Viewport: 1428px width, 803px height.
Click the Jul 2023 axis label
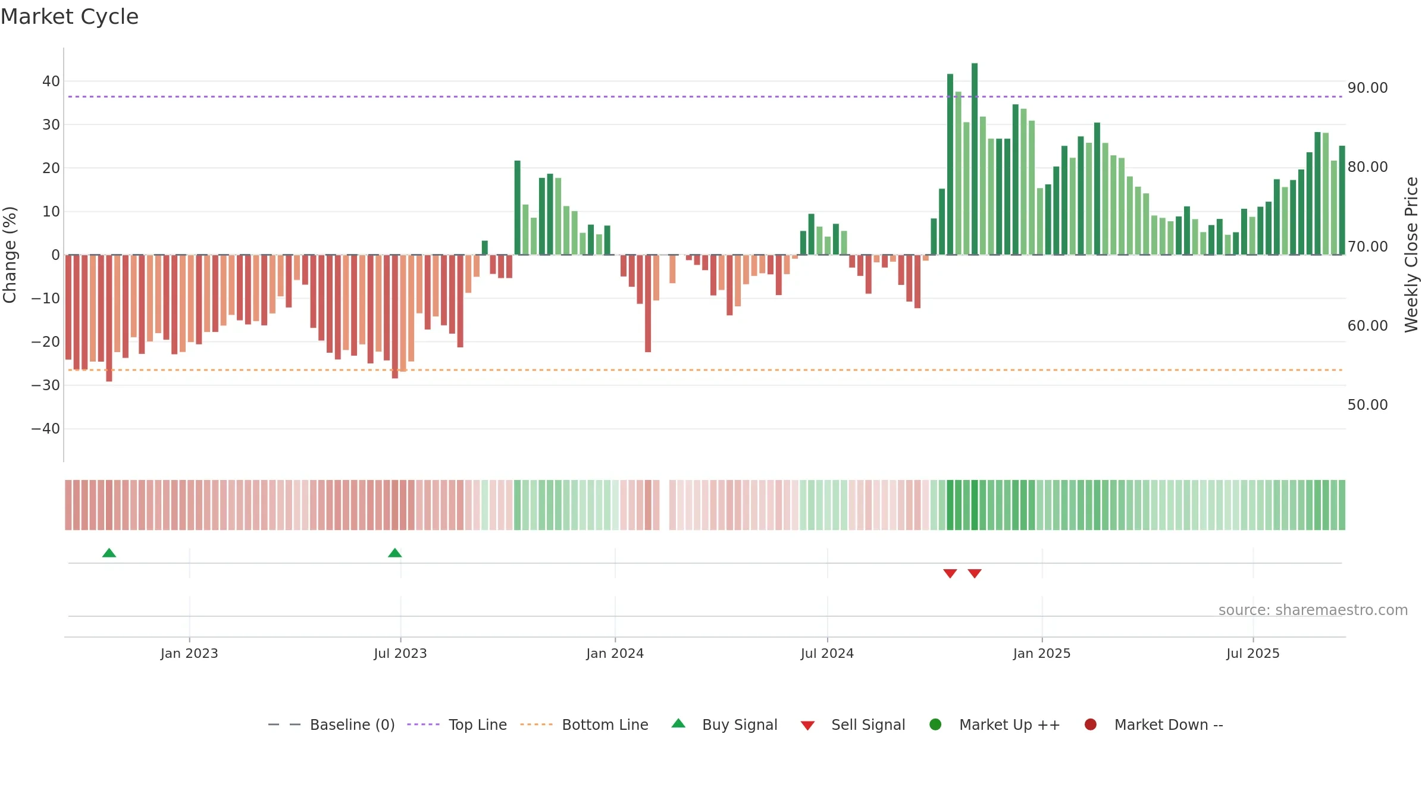400,654
